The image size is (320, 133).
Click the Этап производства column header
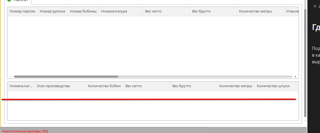coord(60,86)
